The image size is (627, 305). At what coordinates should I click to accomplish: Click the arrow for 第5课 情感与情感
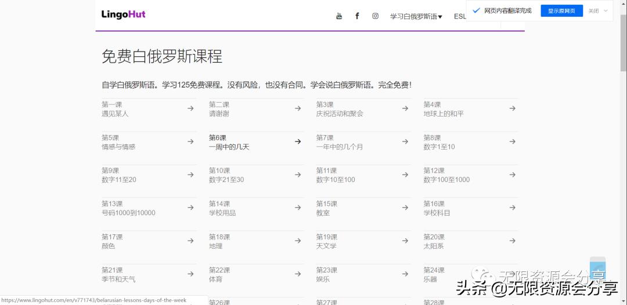click(191, 141)
